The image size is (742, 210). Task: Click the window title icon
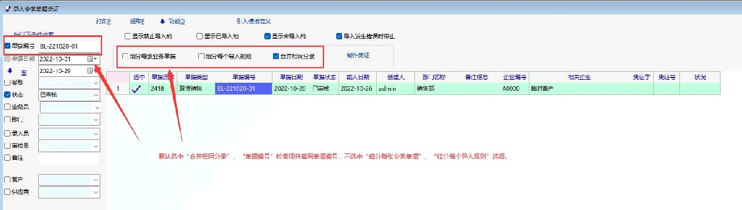click(x=6, y=9)
